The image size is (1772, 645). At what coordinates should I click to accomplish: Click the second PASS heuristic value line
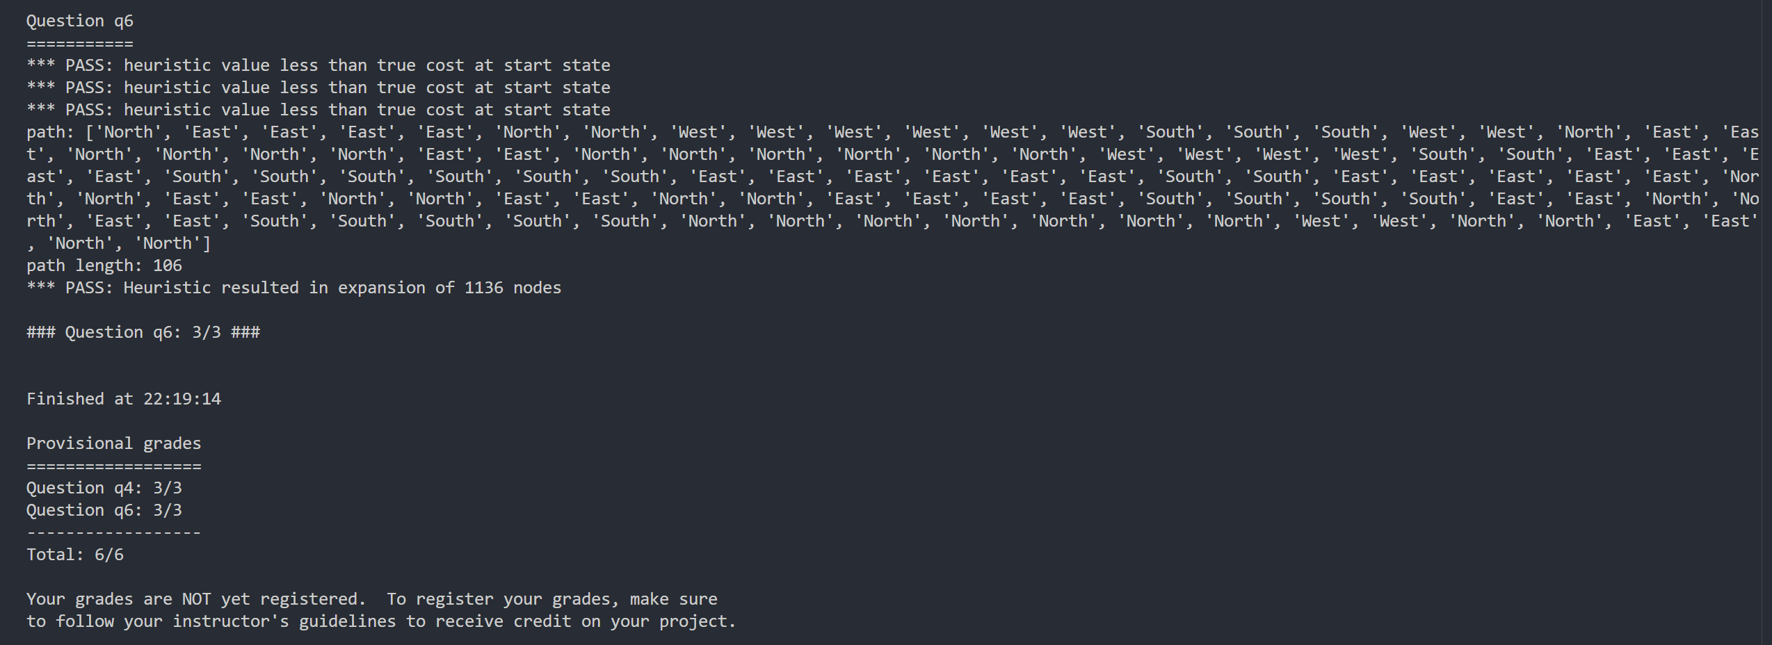[x=319, y=88]
